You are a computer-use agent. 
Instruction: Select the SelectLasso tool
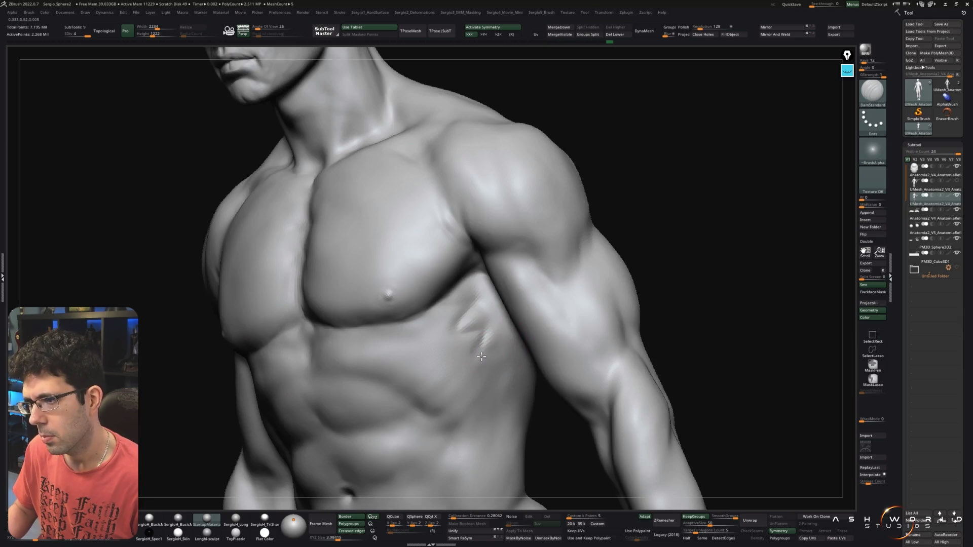(x=872, y=350)
